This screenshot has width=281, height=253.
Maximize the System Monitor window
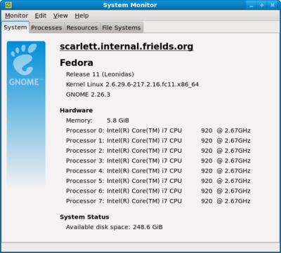[x=262, y=5]
